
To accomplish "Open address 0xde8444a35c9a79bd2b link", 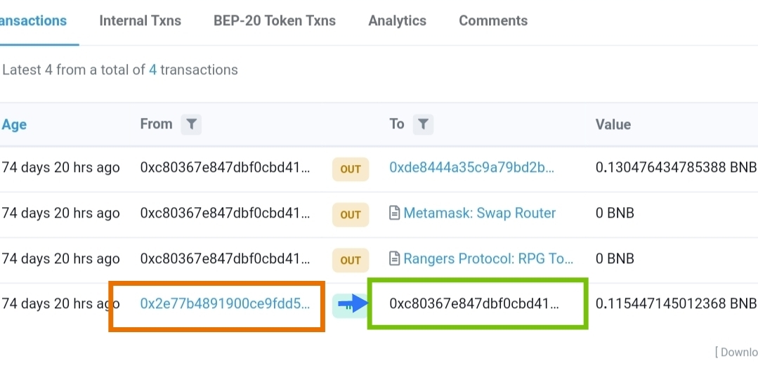I will click(472, 167).
